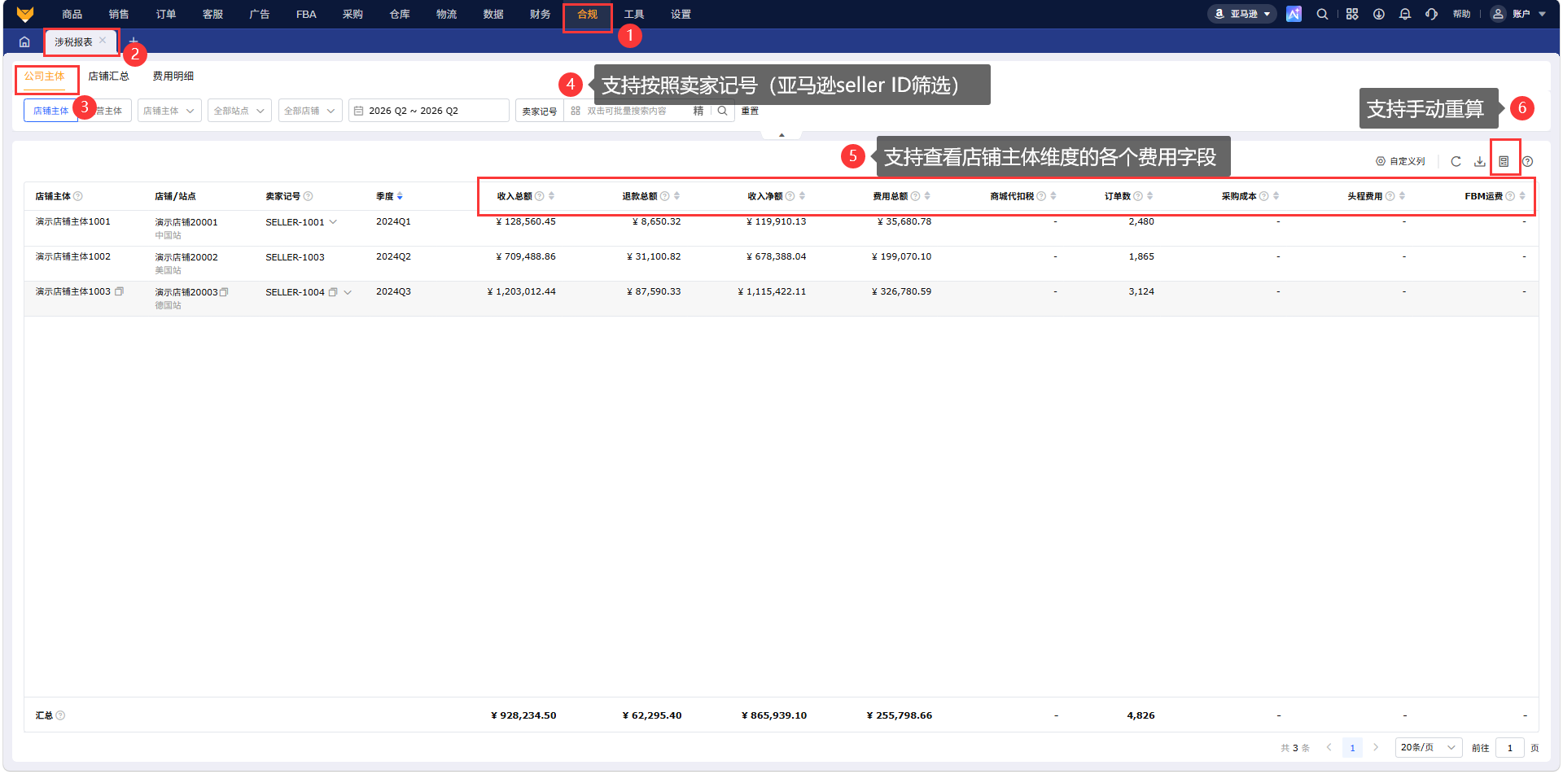Open the app grid icon in the top bar
The height and width of the screenshot is (774, 1563).
pyautogui.click(x=1352, y=14)
